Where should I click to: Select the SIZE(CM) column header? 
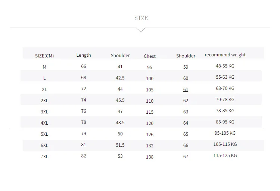tap(44, 56)
